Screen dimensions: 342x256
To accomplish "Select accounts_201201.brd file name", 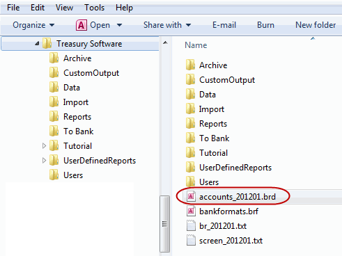I will (238, 197).
